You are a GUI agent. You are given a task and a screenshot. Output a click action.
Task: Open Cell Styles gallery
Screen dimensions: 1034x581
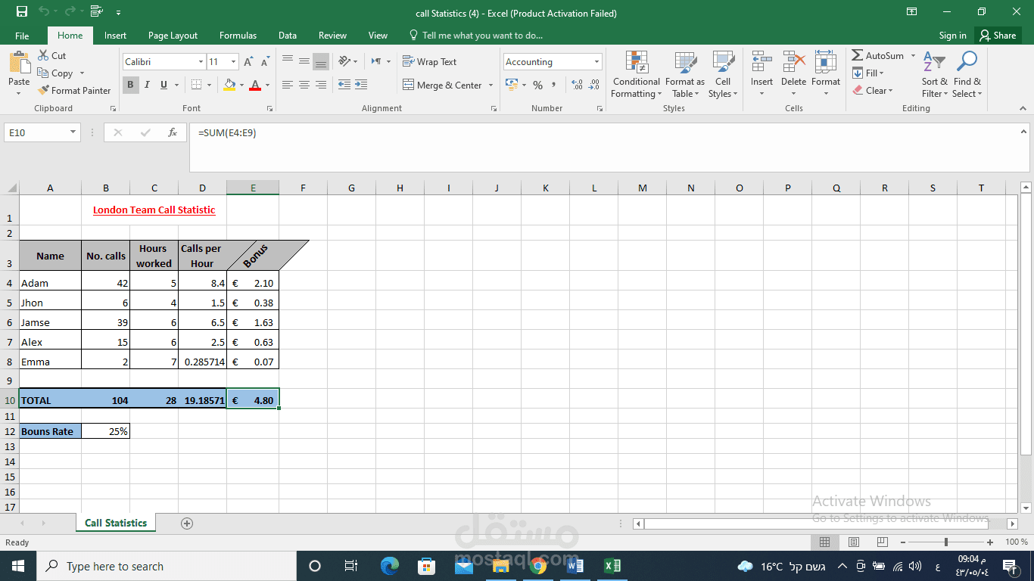pos(723,75)
